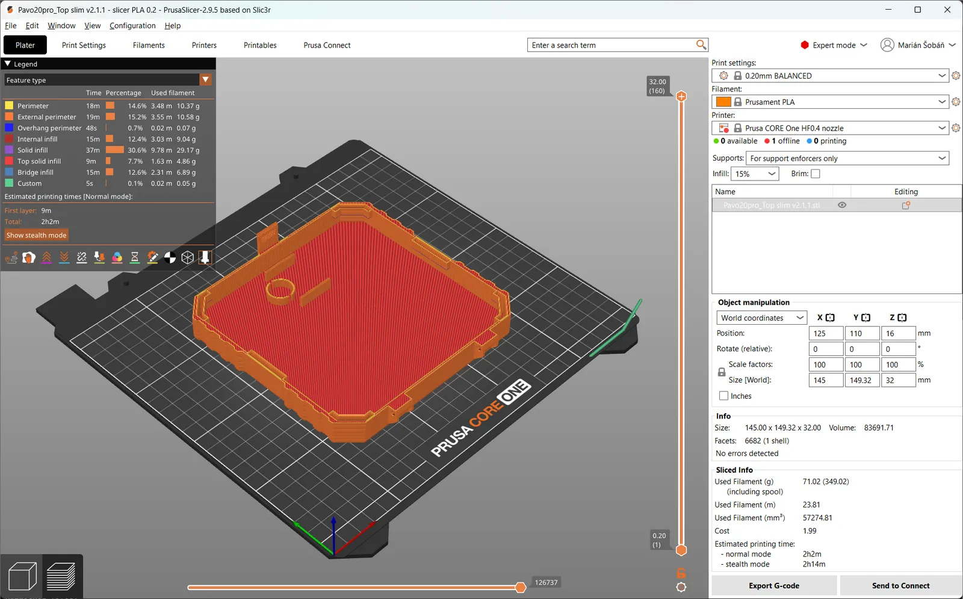The height and width of the screenshot is (599, 963).
Task: Open print settings gear icon
Action: (956, 76)
